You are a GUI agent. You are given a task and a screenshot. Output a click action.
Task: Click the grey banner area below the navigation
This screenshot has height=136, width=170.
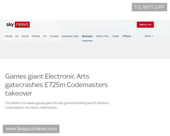(85, 50)
